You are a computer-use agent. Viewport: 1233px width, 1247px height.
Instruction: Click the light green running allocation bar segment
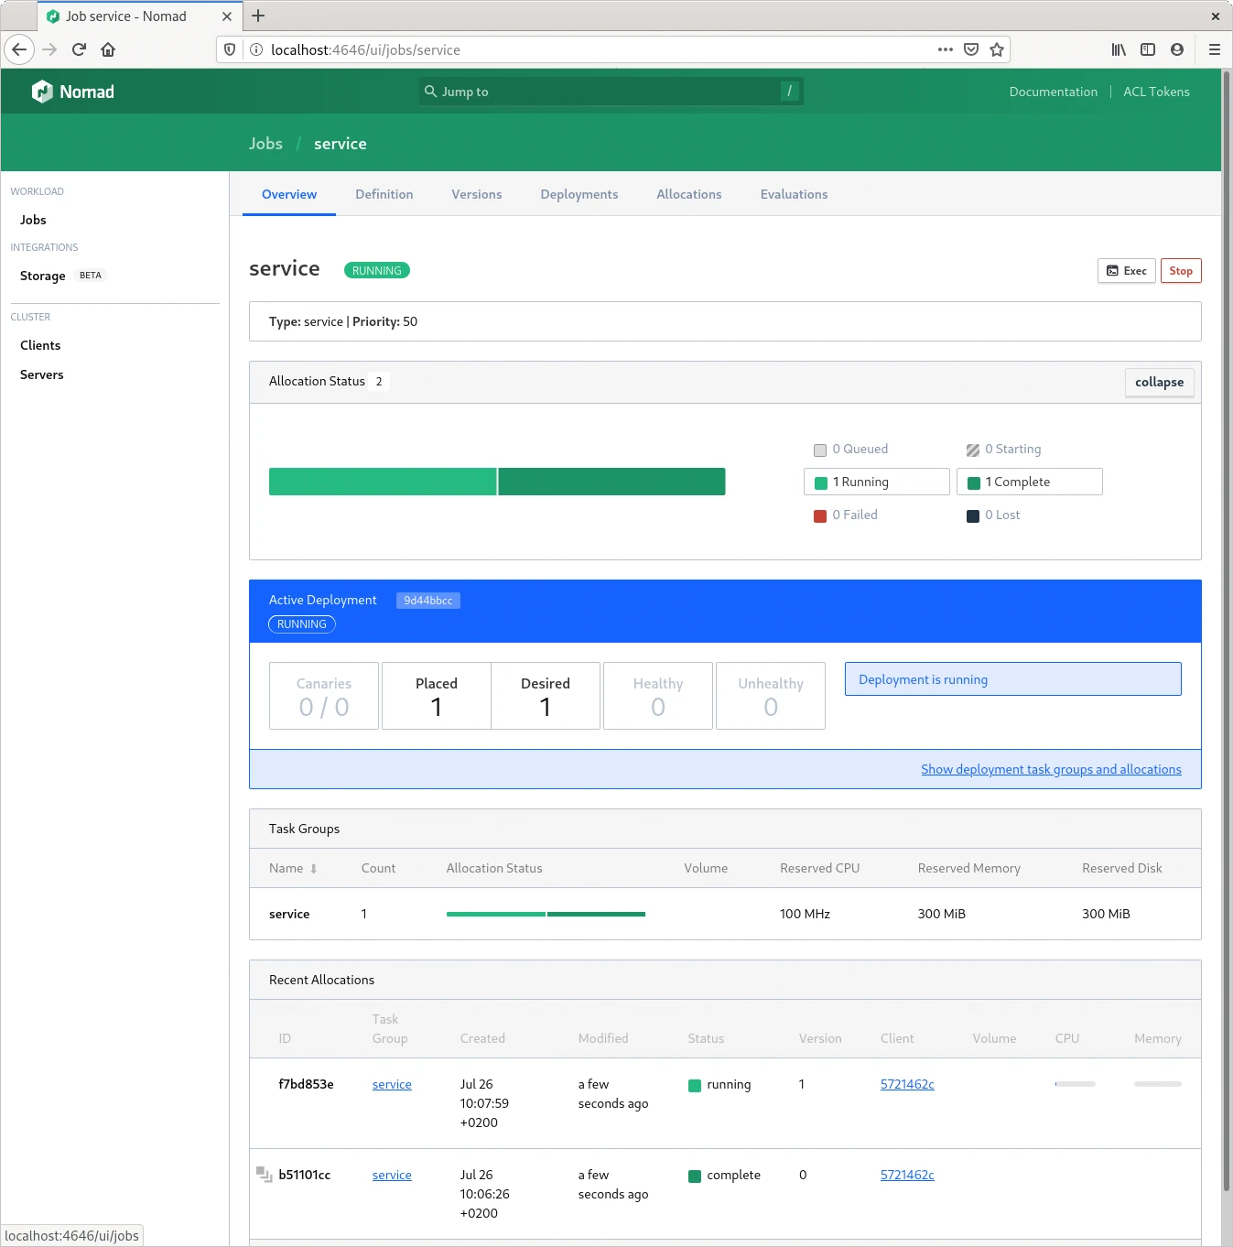(x=383, y=482)
